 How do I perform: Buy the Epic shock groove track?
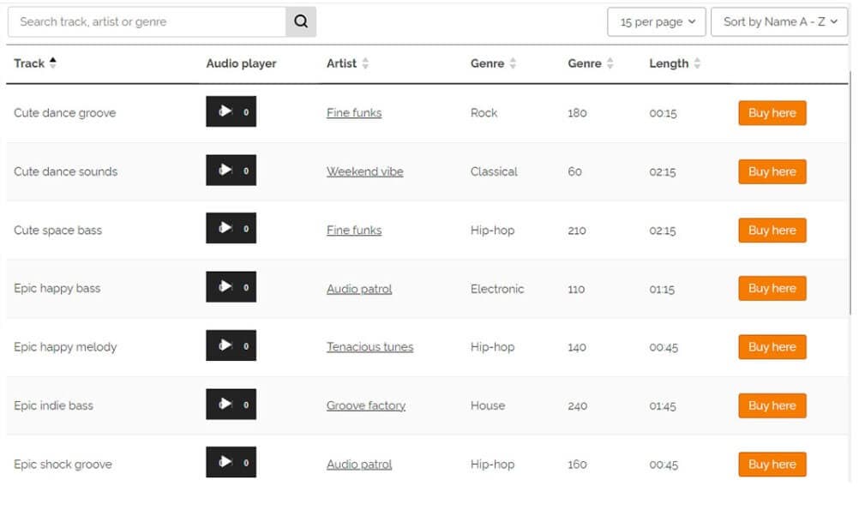pyautogui.click(x=772, y=465)
